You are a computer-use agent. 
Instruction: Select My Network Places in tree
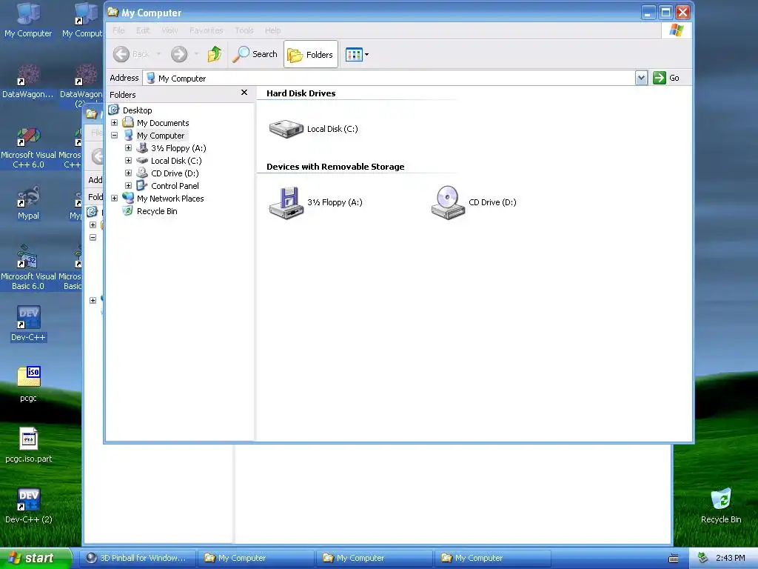point(170,199)
